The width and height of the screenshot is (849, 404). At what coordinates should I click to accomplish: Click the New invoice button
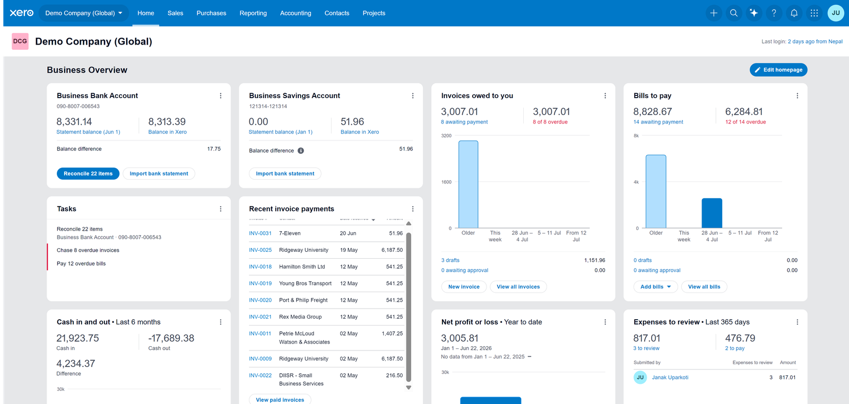tap(464, 287)
